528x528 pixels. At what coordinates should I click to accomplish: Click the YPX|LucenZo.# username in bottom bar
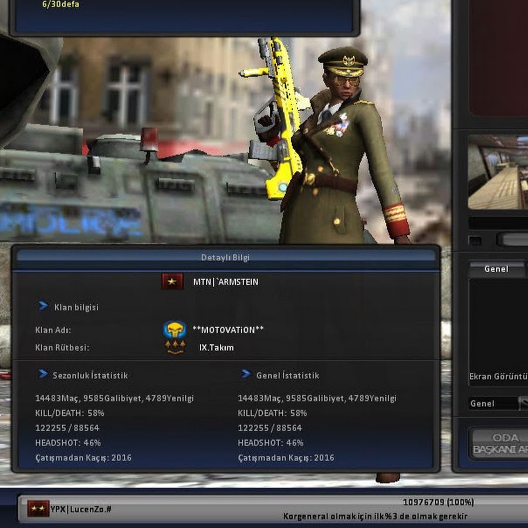point(81,509)
